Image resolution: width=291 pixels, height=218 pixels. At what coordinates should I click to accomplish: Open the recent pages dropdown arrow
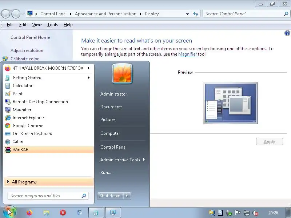pos(23,14)
